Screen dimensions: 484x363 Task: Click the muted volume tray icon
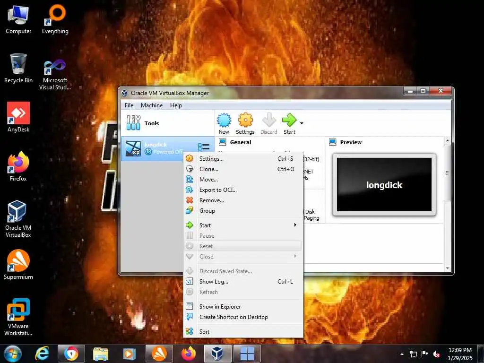coord(436,354)
